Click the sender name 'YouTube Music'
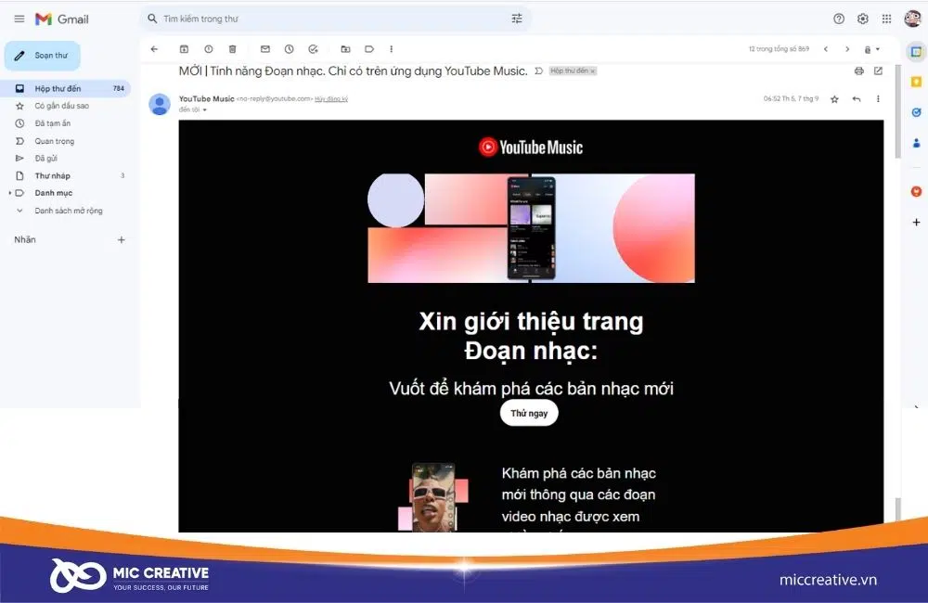The height and width of the screenshot is (603, 928). (x=207, y=99)
